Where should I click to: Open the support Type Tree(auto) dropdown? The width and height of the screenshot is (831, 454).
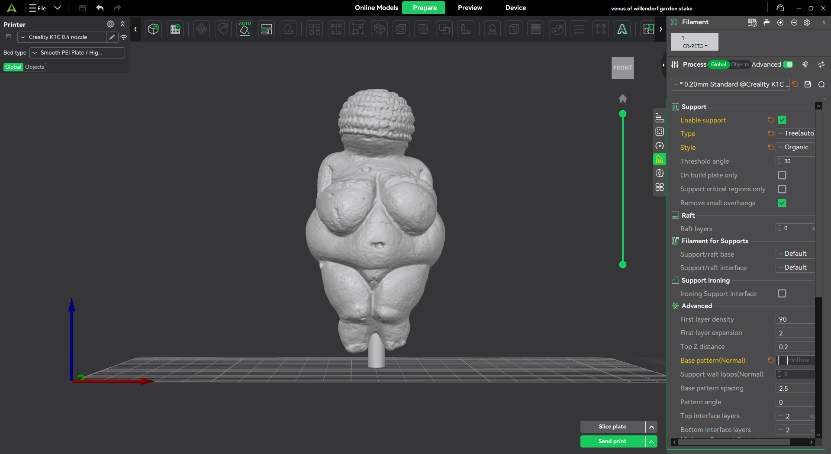[796, 133]
